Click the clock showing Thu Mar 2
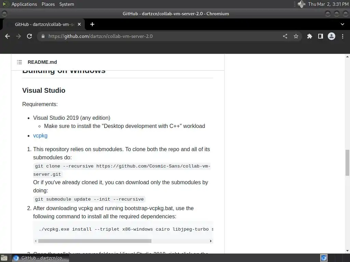350x262 pixels. point(328,4)
